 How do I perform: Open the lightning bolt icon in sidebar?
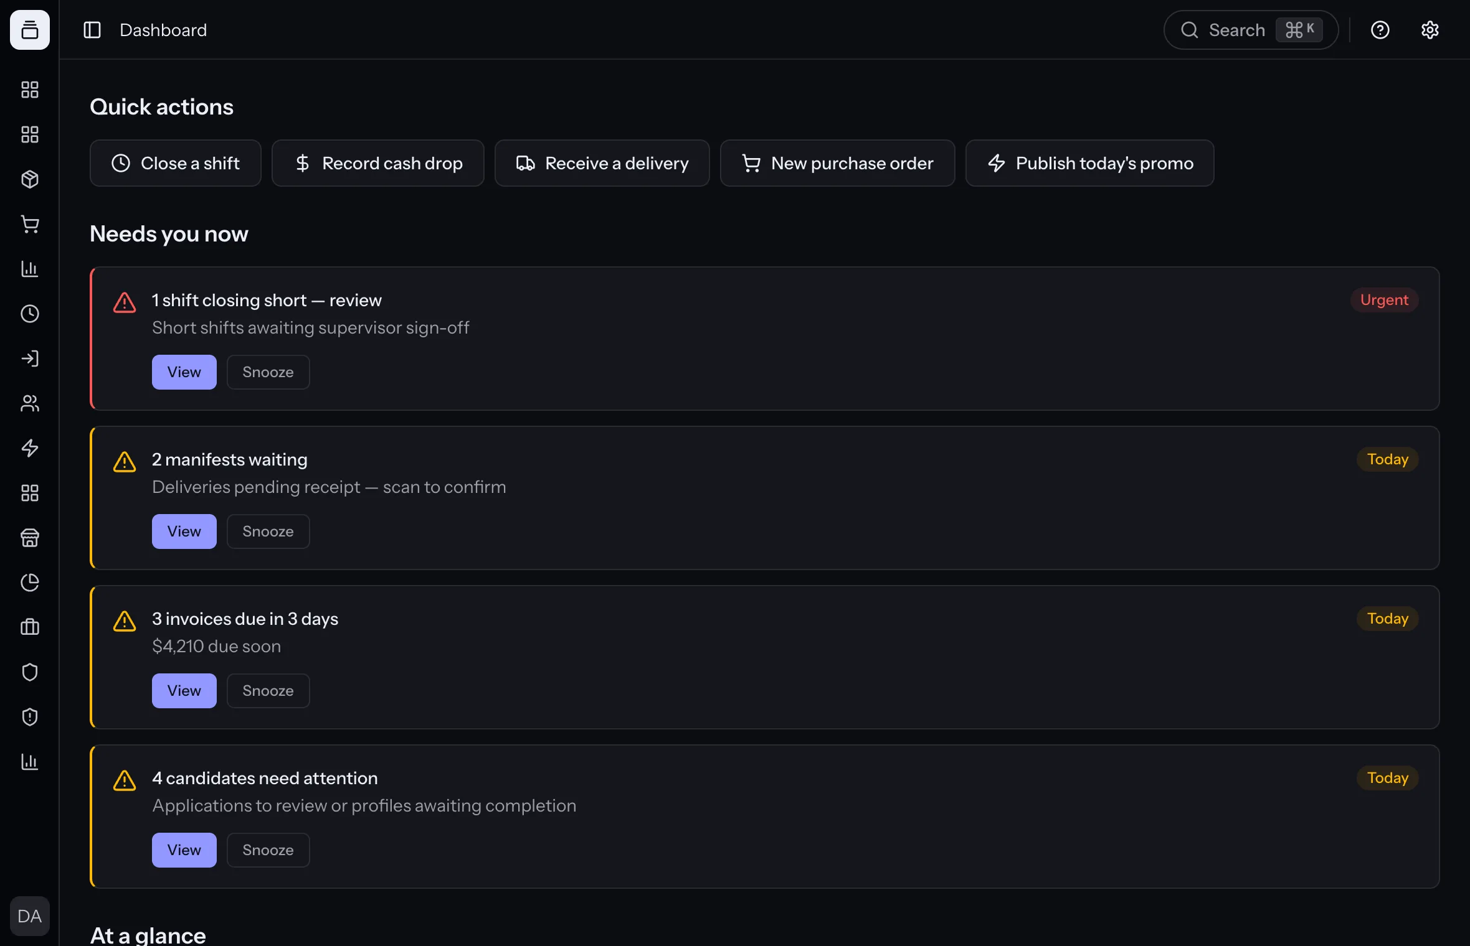coord(30,448)
